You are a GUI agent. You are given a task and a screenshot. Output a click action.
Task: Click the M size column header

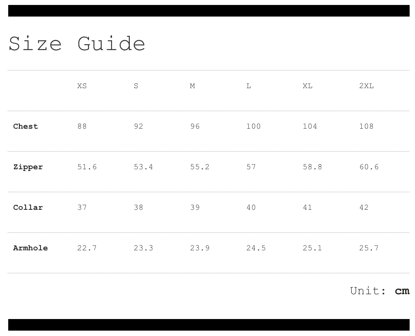tap(192, 86)
